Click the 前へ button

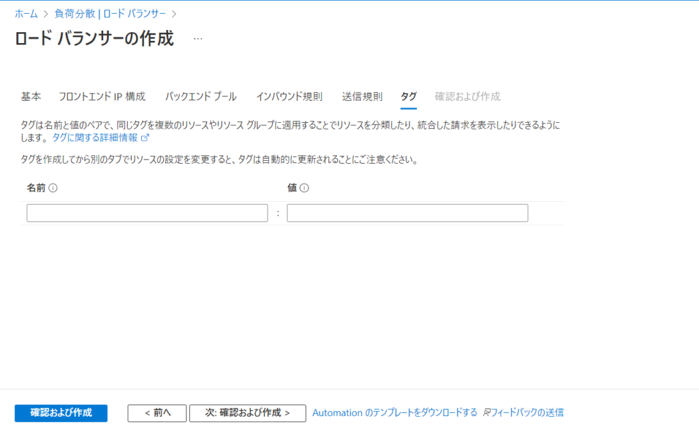(156, 413)
